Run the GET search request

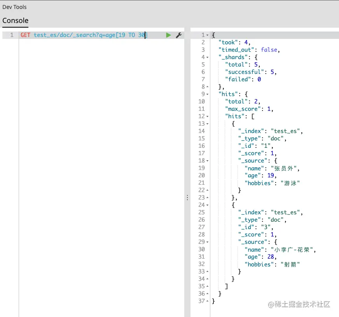(x=168, y=35)
